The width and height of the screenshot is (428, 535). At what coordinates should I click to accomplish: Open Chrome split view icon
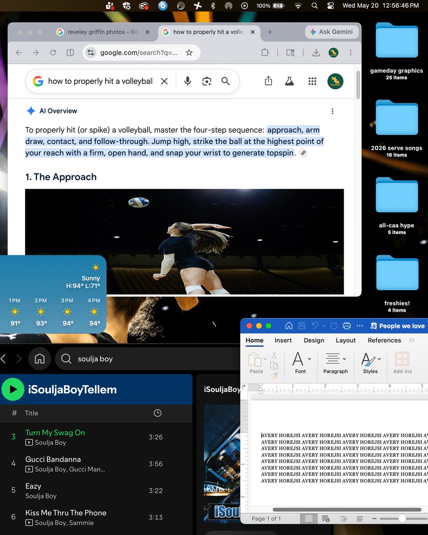click(x=70, y=53)
